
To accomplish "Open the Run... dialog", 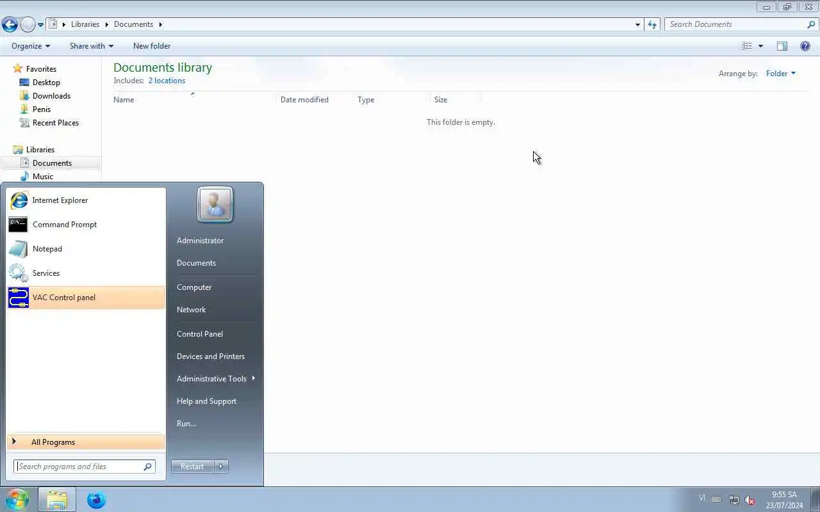I will point(186,424).
